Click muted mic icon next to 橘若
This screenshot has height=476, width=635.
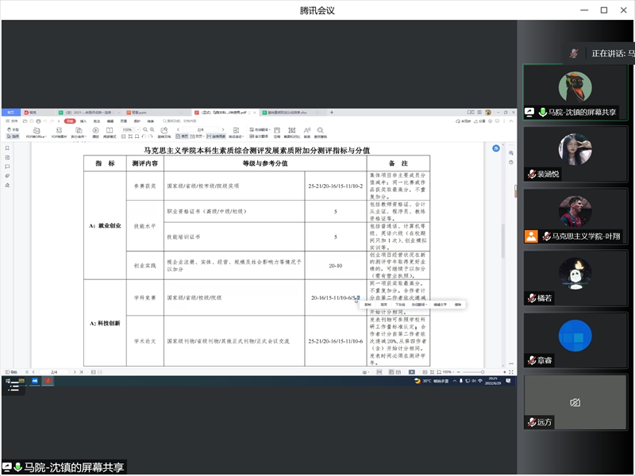(532, 298)
